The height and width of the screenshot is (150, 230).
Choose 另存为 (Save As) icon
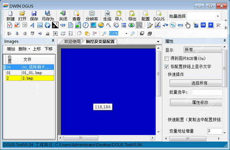pyautogui.click(x=48, y=16)
